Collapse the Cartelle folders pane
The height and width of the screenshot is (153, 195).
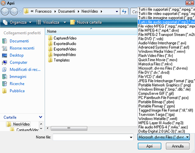(x=41, y=117)
